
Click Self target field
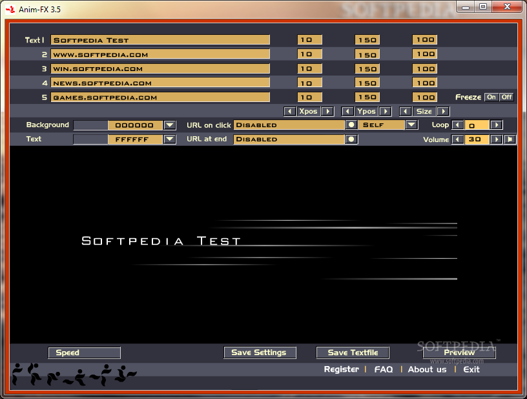tap(382, 125)
